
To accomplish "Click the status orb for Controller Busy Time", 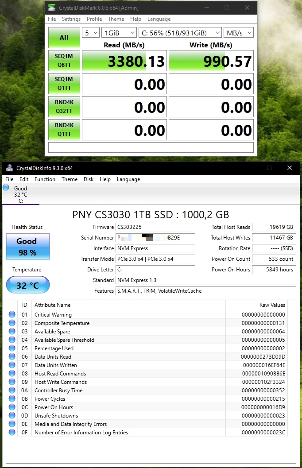I will point(12,390).
